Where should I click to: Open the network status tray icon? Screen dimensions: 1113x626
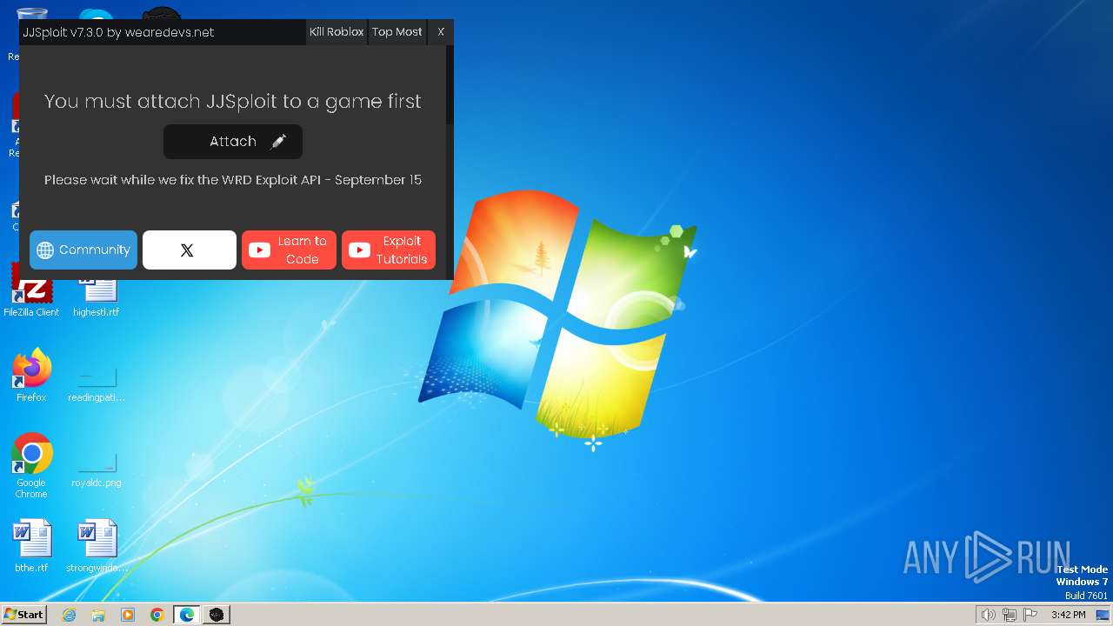point(1010,615)
